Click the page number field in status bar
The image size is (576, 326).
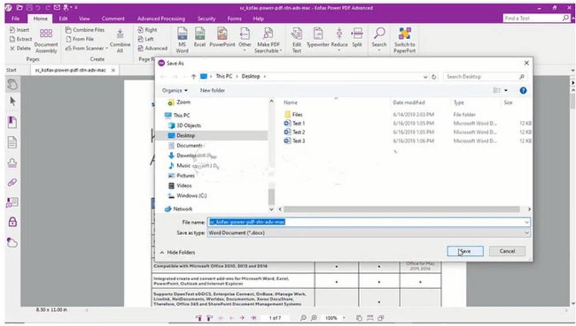[x=275, y=318]
